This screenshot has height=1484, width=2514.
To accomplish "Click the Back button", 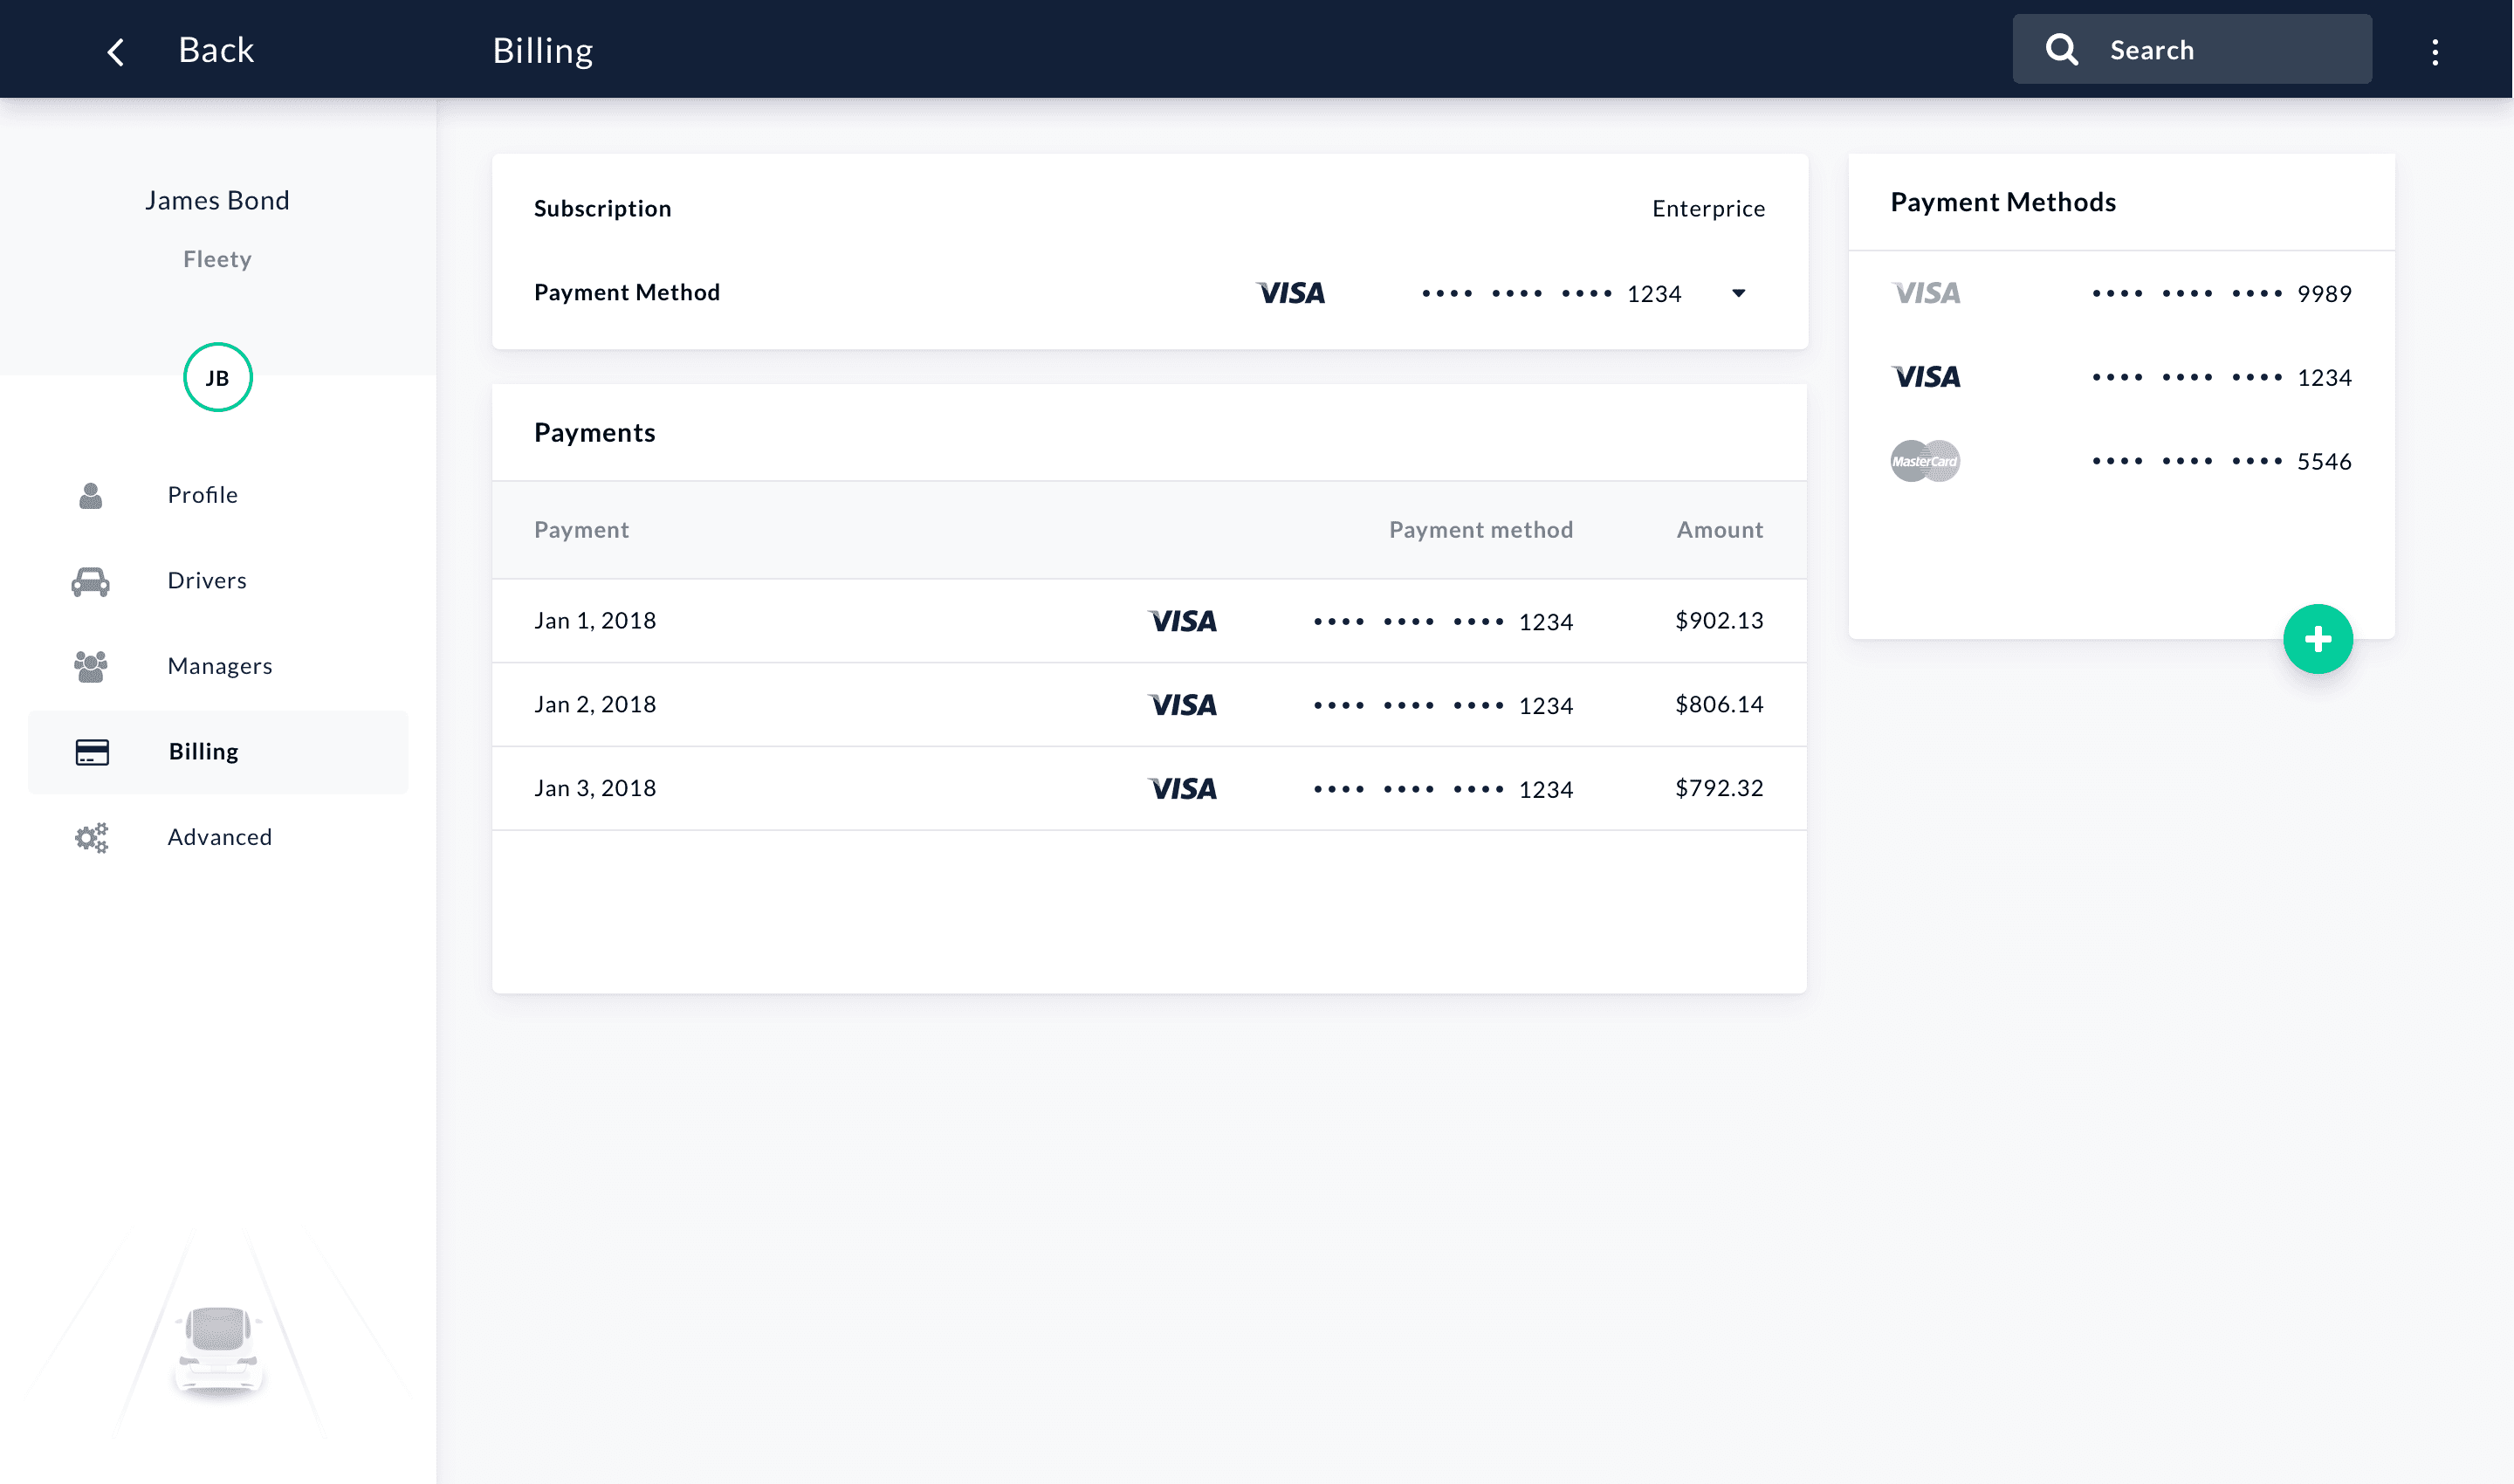I will coord(216,49).
